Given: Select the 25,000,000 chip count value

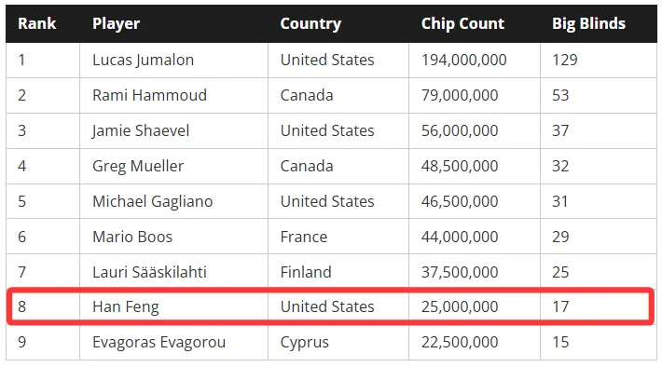Looking at the screenshot, I should 460,307.
